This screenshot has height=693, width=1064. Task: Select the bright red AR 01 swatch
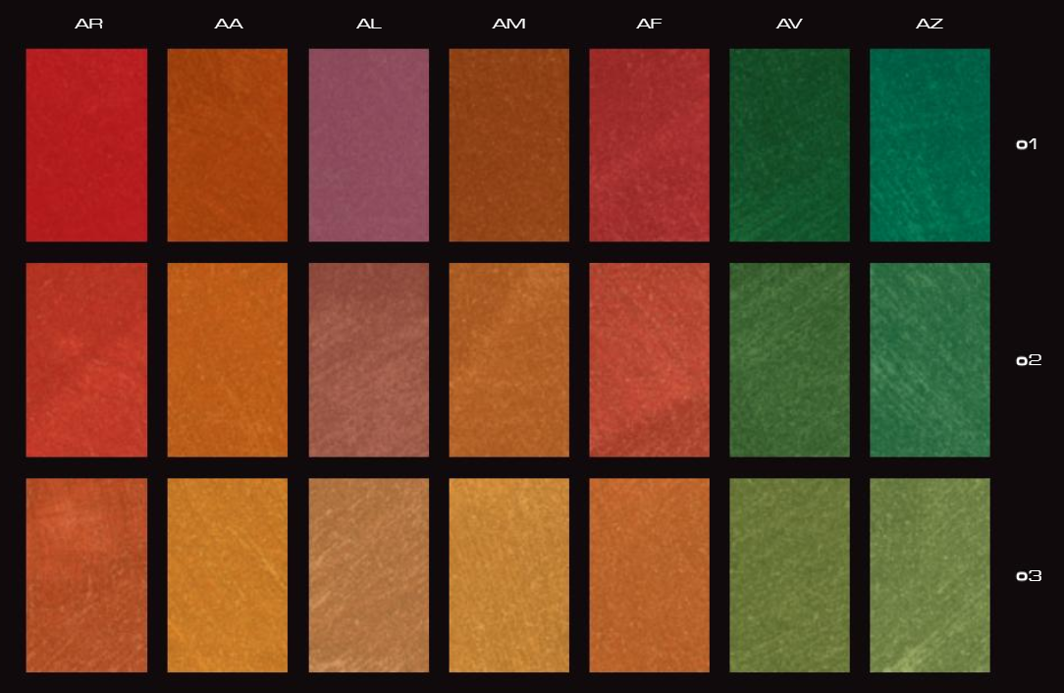click(x=86, y=145)
